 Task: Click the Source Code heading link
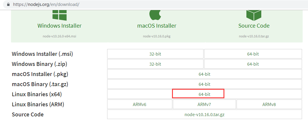click(254, 26)
